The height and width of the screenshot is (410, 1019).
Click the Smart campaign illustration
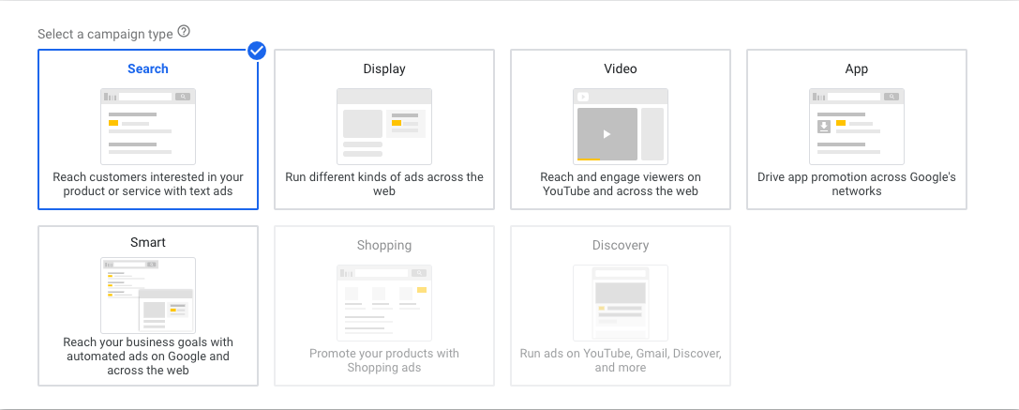click(x=148, y=296)
